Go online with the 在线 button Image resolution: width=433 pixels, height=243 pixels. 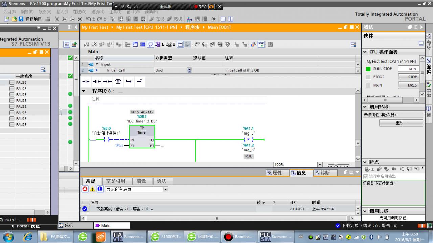(x=157, y=19)
